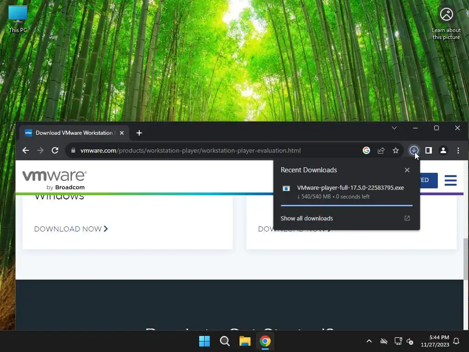Click the VMware by Broadcom logo

click(55, 180)
